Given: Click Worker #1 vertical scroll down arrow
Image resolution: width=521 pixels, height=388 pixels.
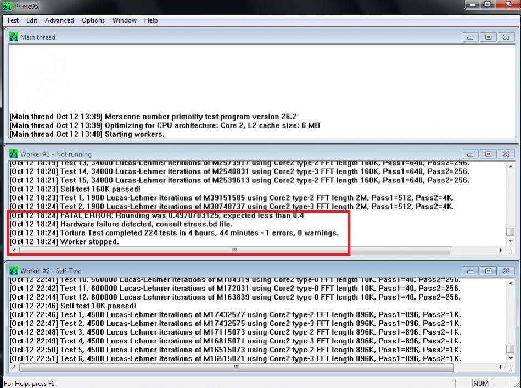Looking at the screenshot, I should [511, 241].
